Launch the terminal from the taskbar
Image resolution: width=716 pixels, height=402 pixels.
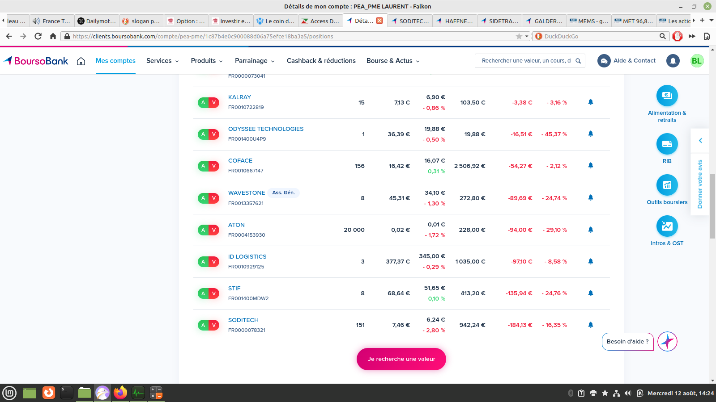coord(66,393)
